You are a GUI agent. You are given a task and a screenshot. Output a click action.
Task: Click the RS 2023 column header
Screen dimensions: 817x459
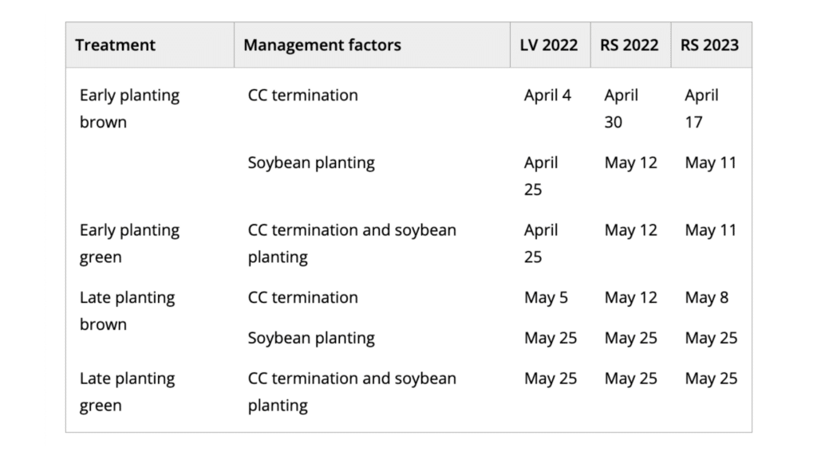tap(709, 45)
